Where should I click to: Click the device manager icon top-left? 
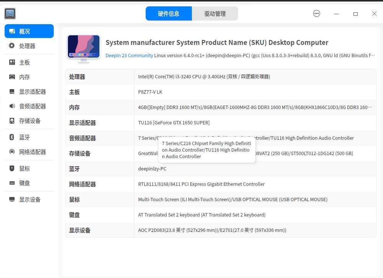pyautogui.click(x=10, y=13)
